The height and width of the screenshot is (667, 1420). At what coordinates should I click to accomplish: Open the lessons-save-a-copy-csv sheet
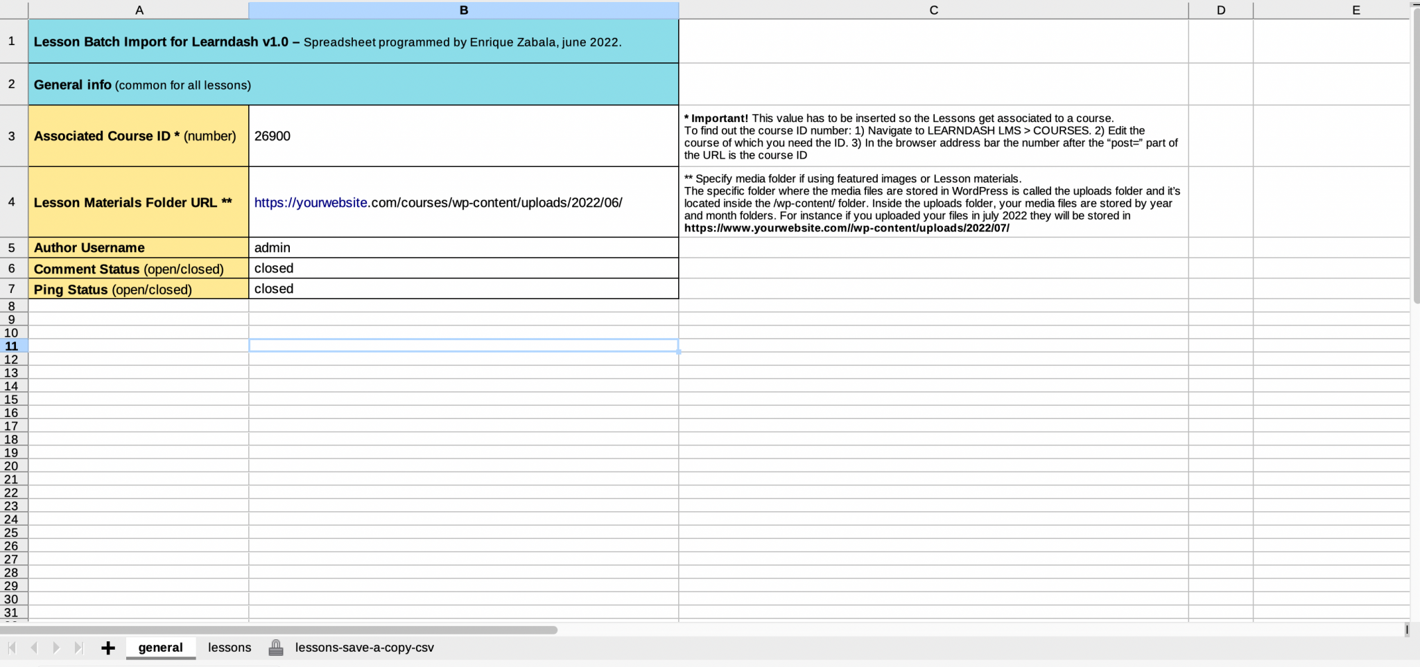pos(364,648)
